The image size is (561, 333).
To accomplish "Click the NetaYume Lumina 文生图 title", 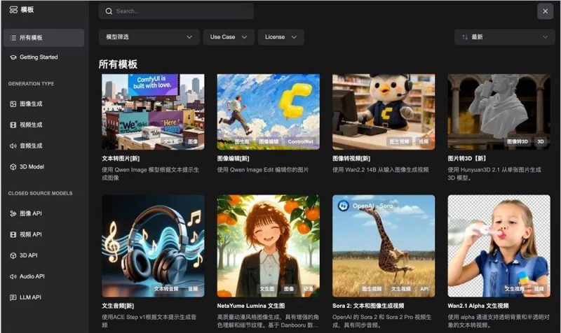I will (251, 306).
